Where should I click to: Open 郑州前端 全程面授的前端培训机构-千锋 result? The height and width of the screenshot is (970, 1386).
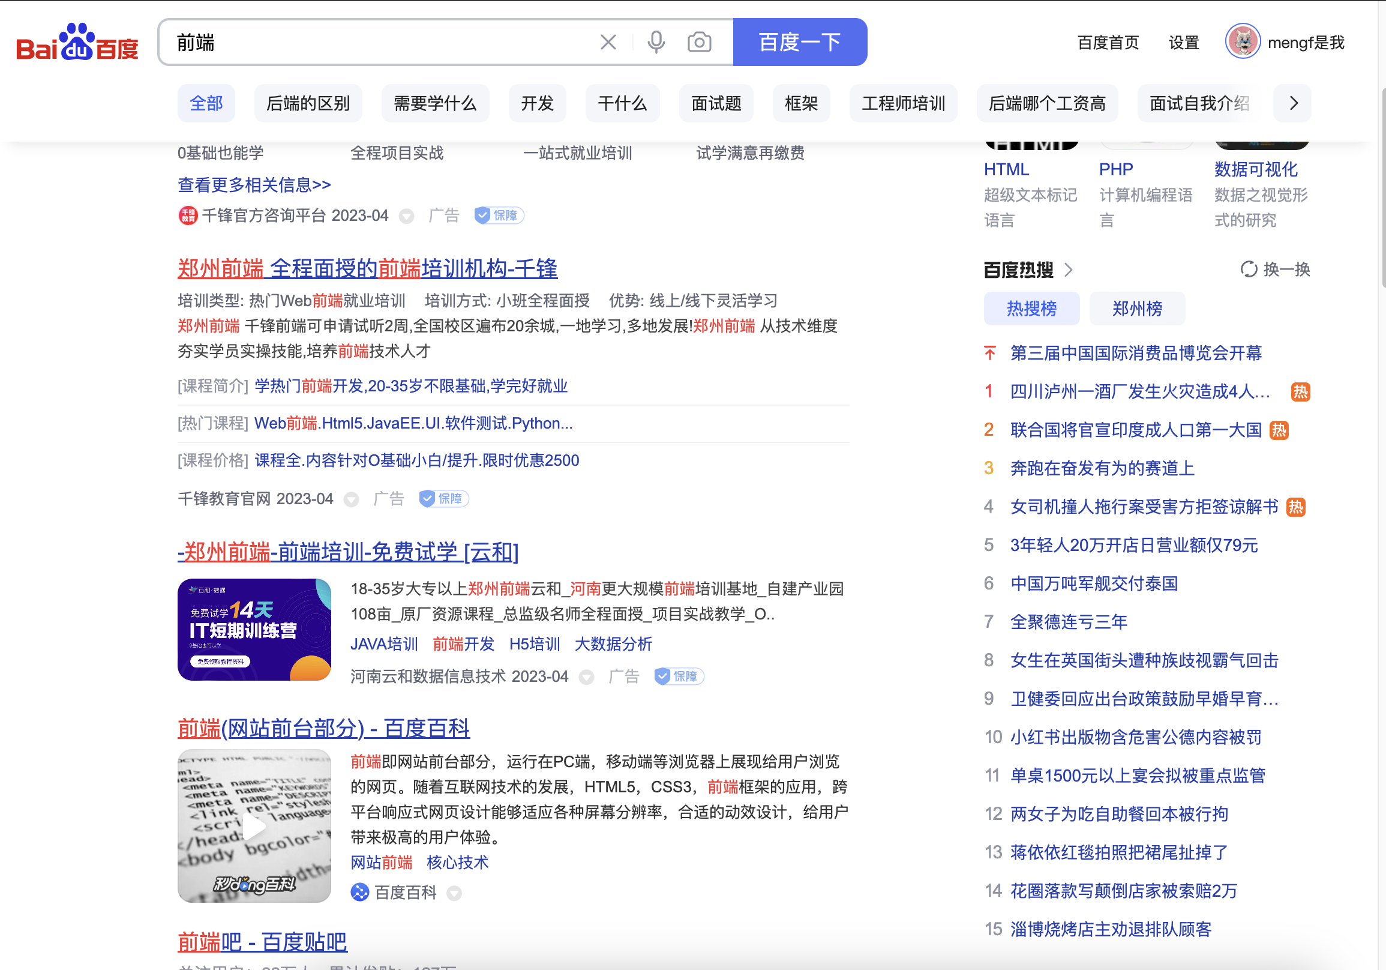tap(367, 268)
